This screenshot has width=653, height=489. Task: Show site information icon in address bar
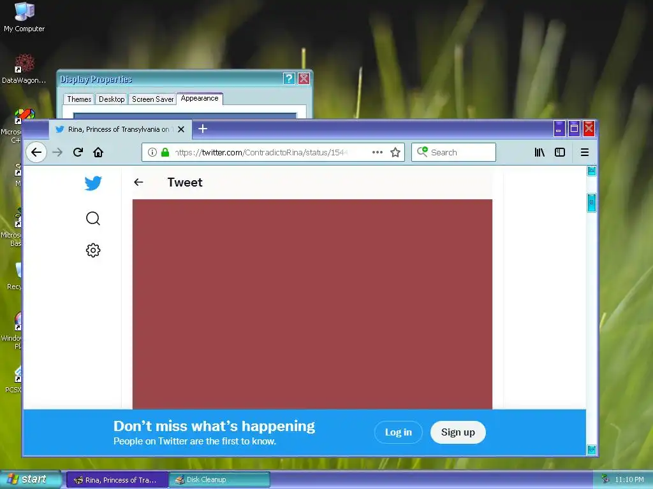pos(152,152)
